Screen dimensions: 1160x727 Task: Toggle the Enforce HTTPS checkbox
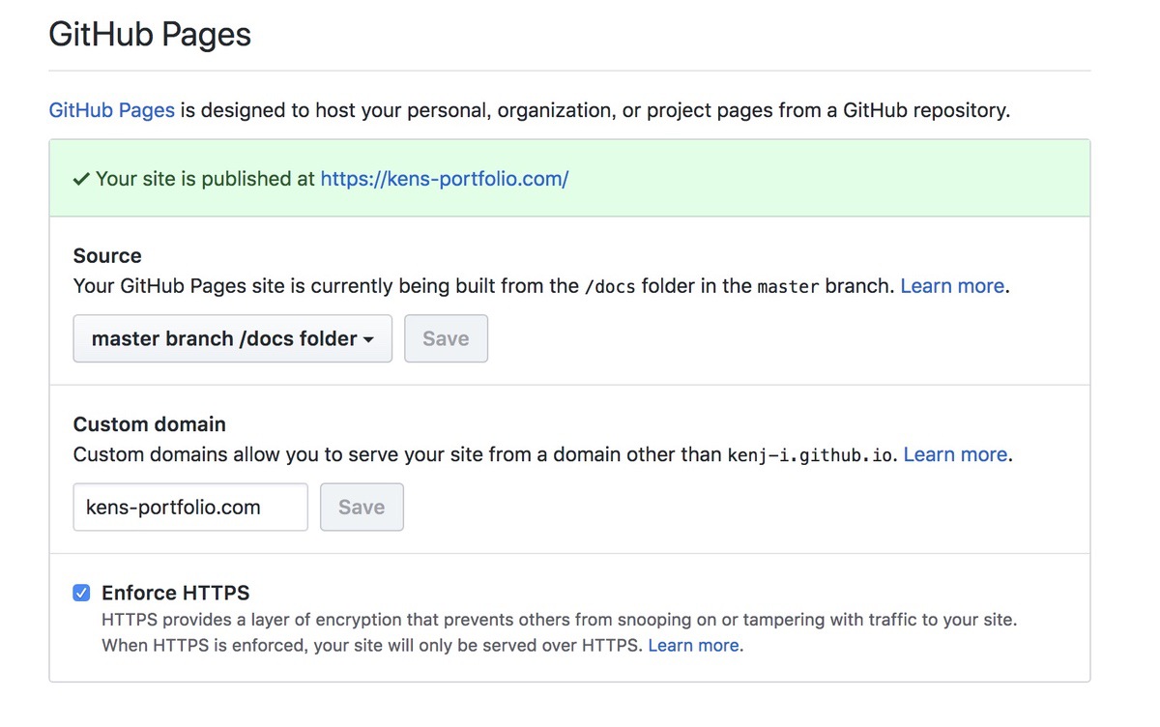point(82,593)
